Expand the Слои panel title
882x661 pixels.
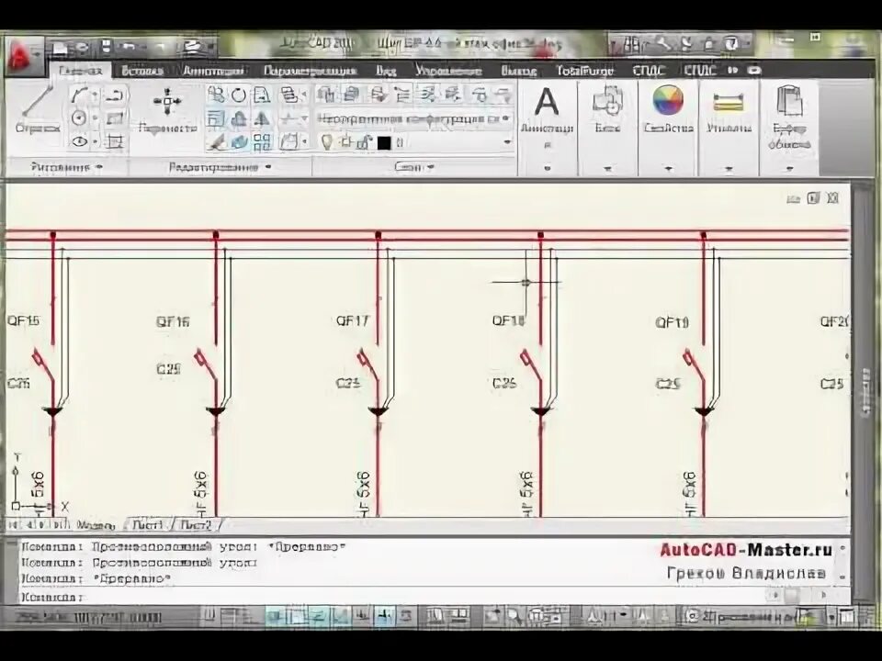(x=414, y=167)
